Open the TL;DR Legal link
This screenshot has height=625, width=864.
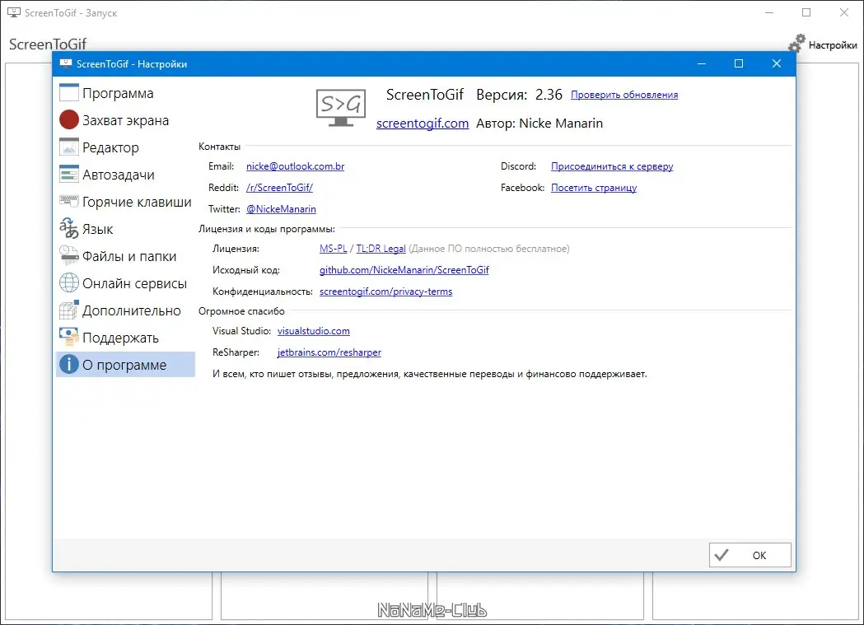point(381,249)
